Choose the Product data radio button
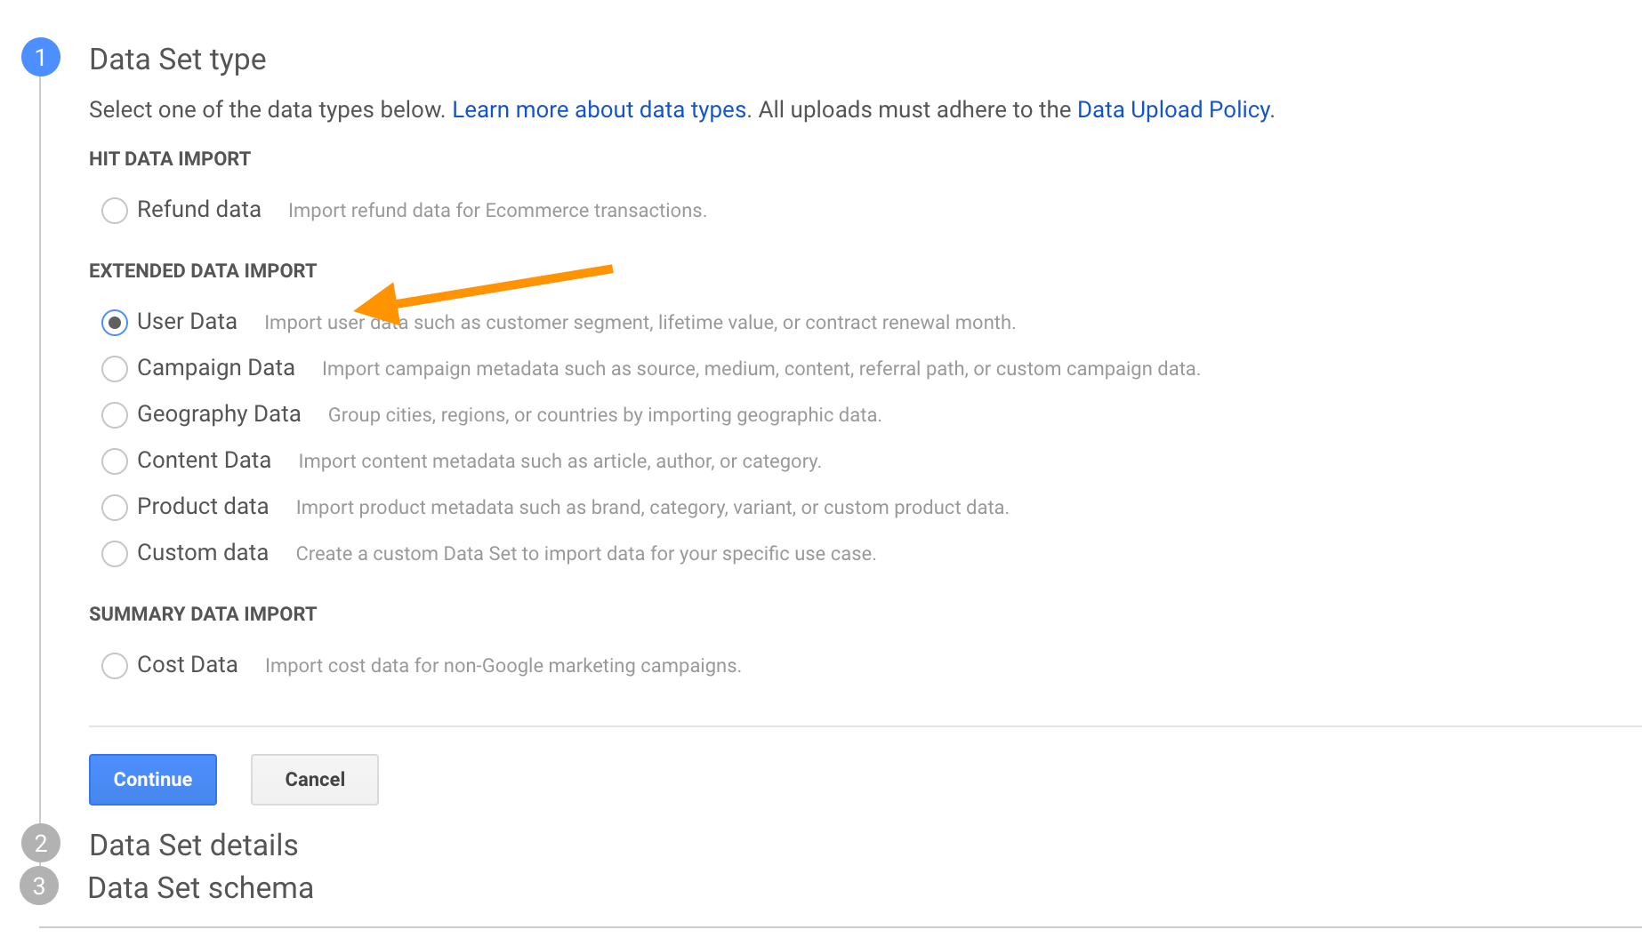The height and width of the screenshot is (946, 1642). pos(115,508)
